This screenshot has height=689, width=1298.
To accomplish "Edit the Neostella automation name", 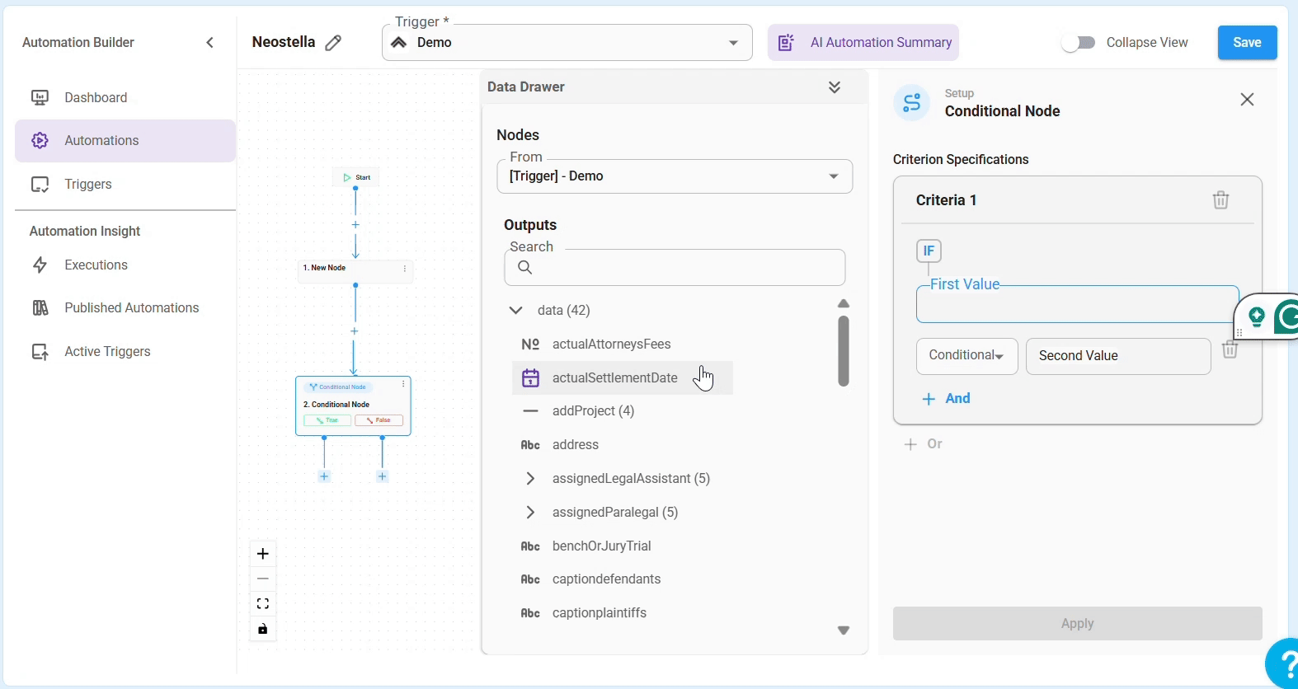I will click(x=333, y=43).
